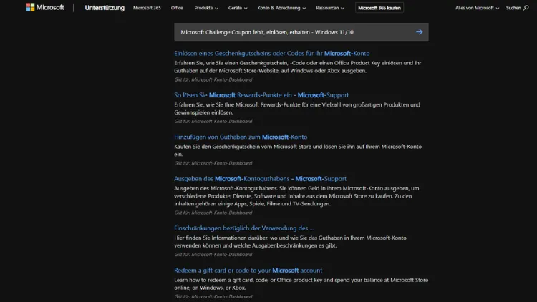The image size is (537, 302).
Task: Open Einschränkungen bezüglich der Verwendung des result
Action: 243,228
